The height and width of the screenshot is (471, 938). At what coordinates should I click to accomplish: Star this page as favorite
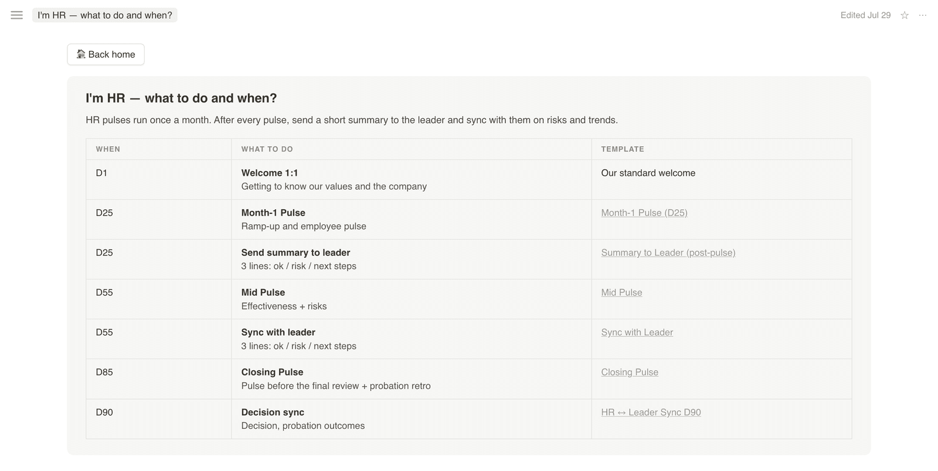905,15
